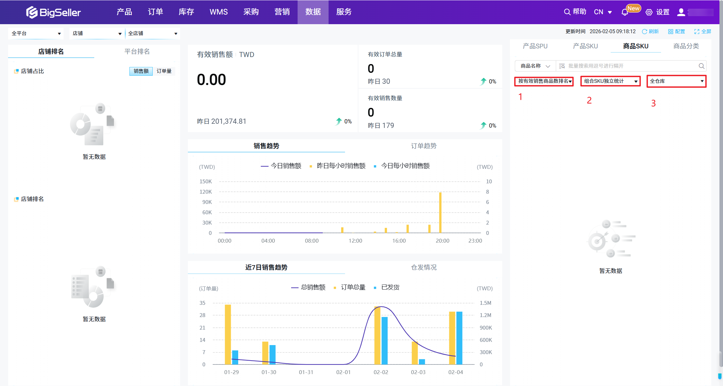Click the BigSeller logo
Screen dimensions: 723x386
coord(53,12)
